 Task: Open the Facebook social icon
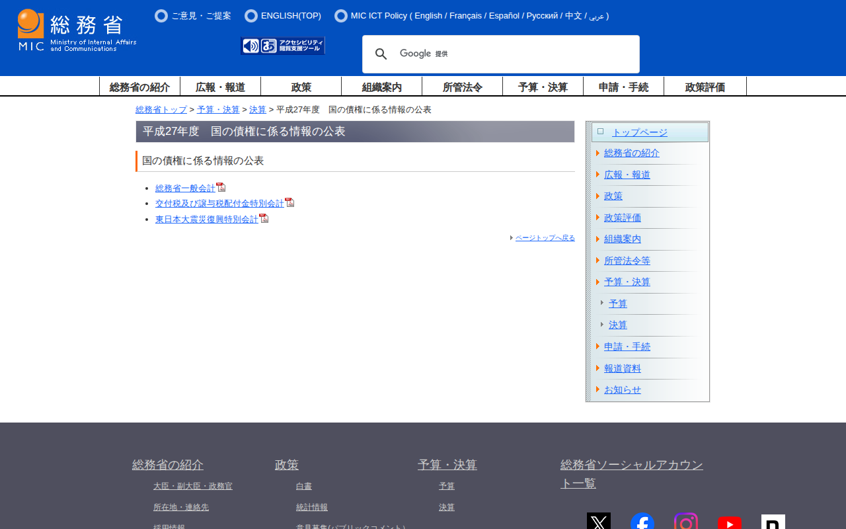click(x=642, y=522)
